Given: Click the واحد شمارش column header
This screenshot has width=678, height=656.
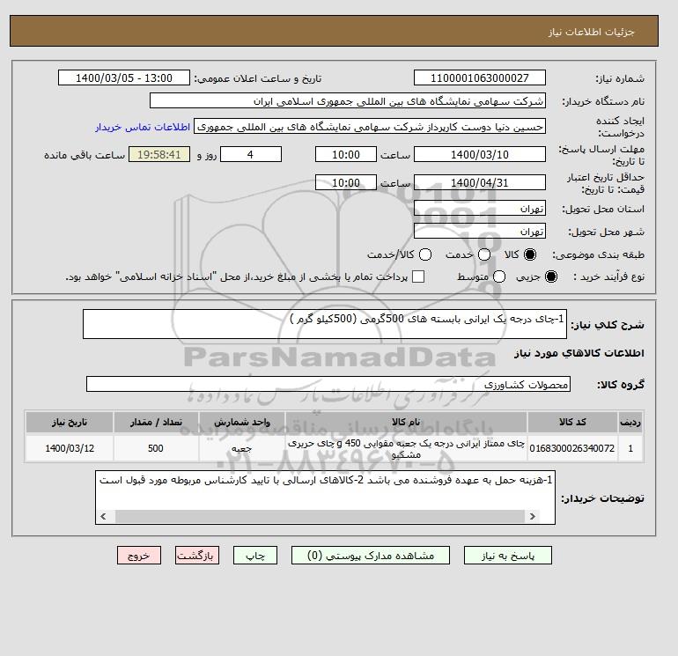Looking at the screenshot, I should pyautogui.click(x=242, y=422).
